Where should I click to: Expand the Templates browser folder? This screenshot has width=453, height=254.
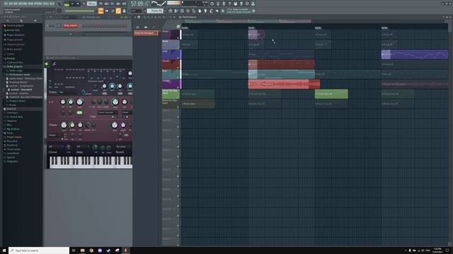tap(12, 162)
